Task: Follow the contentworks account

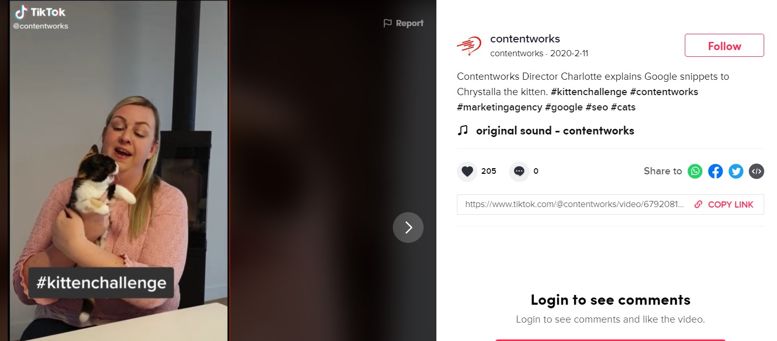Action: tap(724, 46)
